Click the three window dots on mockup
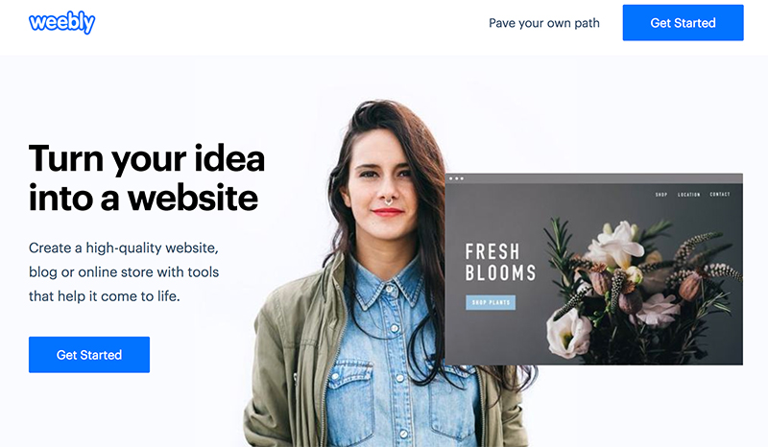The height and width of the screenshot is (447, 768). 457,178
